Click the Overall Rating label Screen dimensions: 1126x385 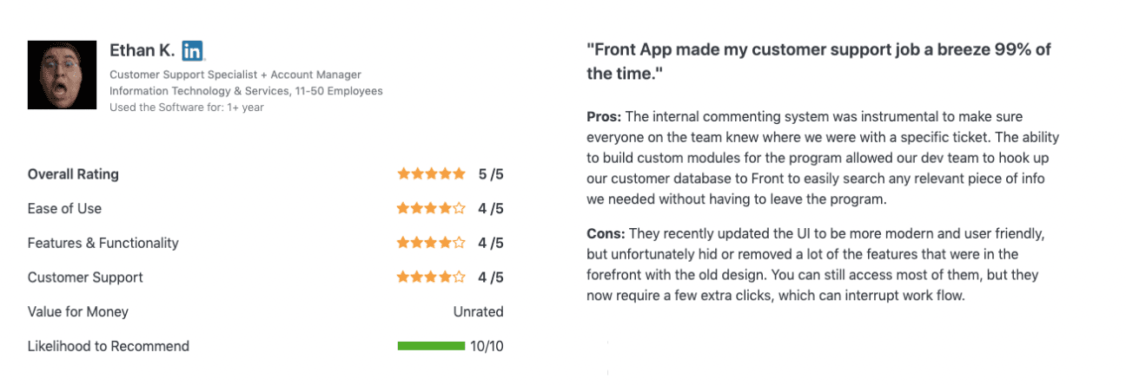coord(73,174)
